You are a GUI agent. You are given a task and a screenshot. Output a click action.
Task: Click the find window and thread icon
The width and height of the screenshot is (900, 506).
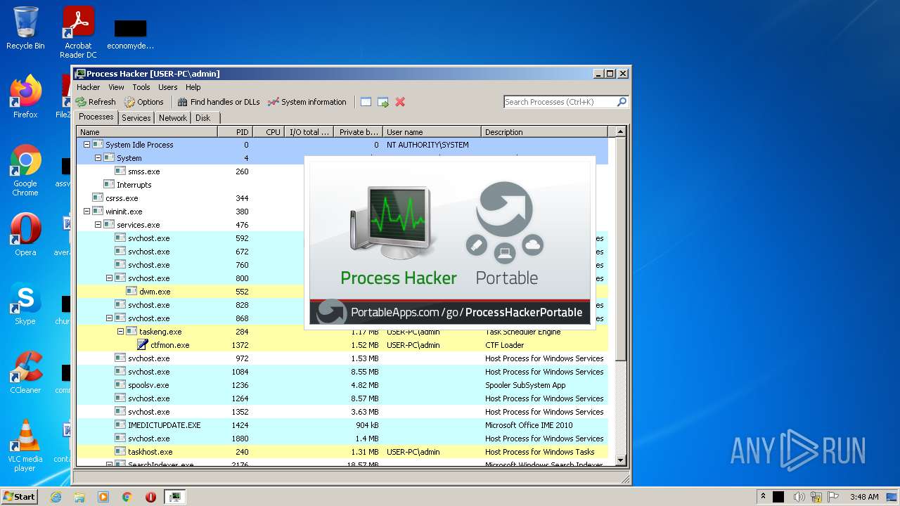tap(383, 102)
